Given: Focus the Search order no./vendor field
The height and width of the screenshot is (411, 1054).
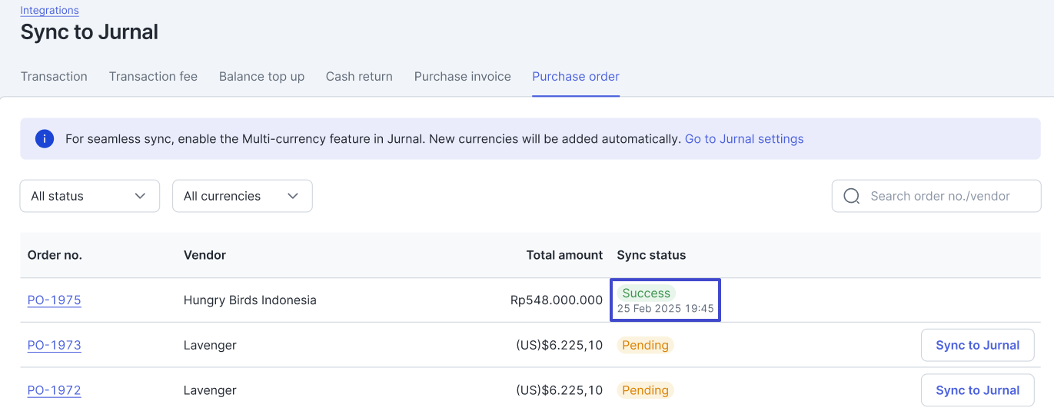Looking at the screenshot, I should tap(936, 196).
